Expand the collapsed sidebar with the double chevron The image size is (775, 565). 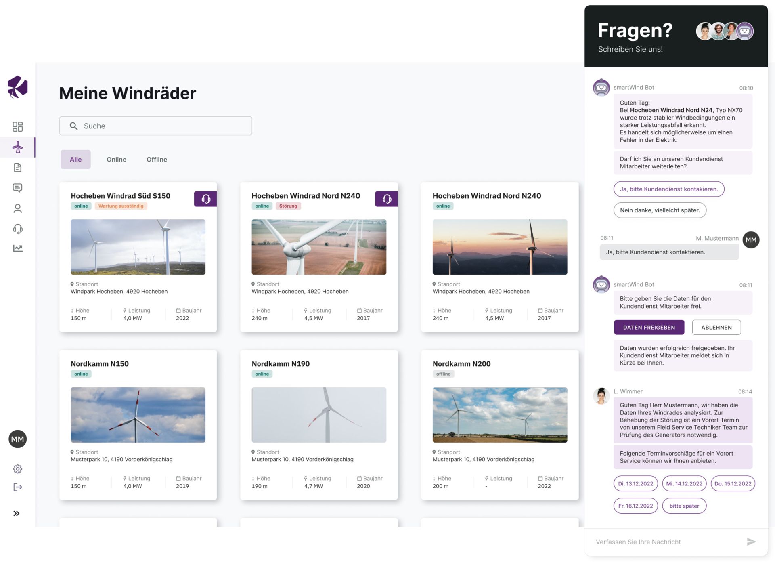pyautogui.click(x=17, y=513)
